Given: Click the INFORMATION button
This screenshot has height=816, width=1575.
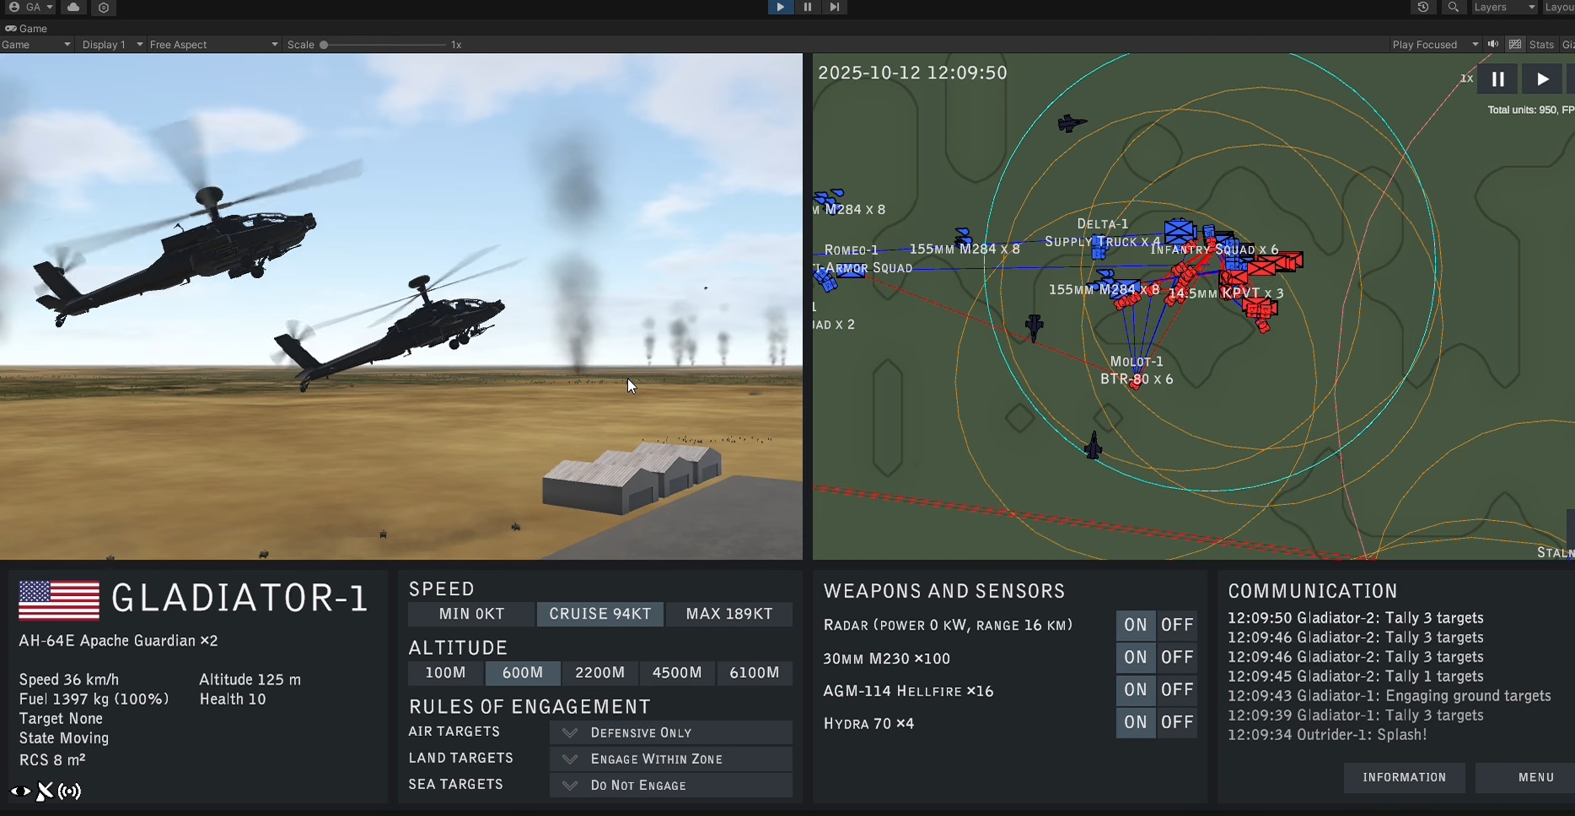Looking at the screenshot, I should point(1404,777).
